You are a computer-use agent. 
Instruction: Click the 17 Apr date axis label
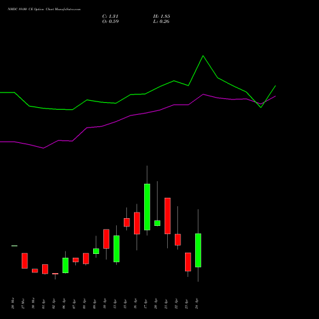tap(146, 304)
